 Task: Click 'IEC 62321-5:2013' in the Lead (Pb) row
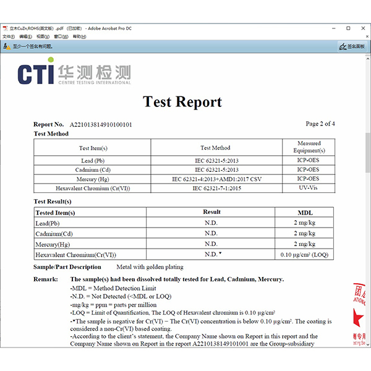coord(216,161)
